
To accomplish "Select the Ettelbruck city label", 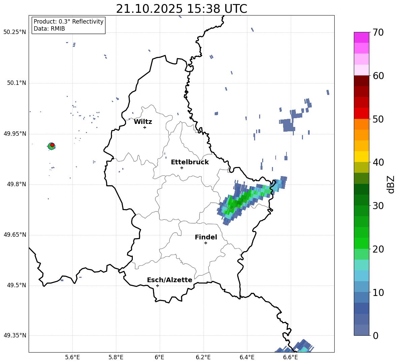I will point(190,162).
